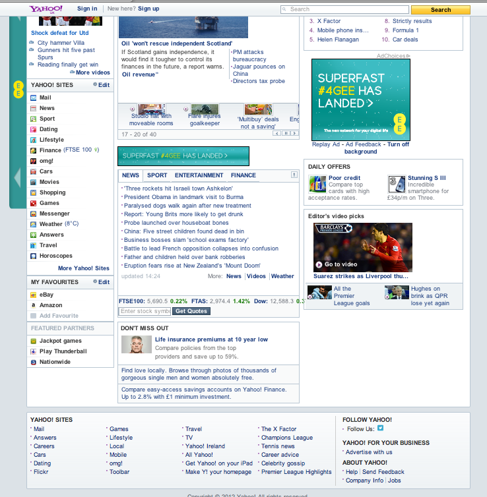Viewport: 487px width, 497px height.
Task: Open More videos link under sport
Action: pos(92,73)
